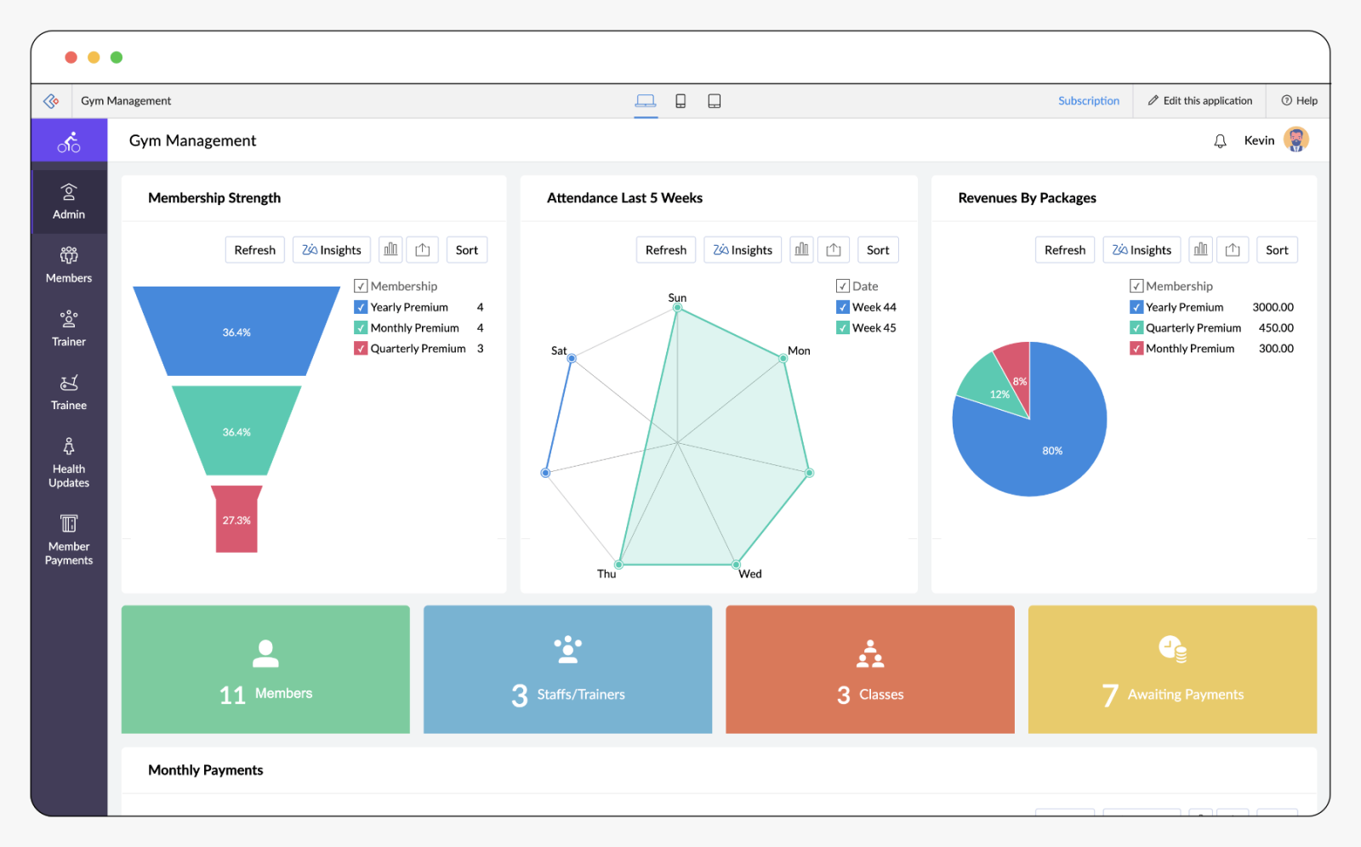Open Sort in Attendance panel
Image resolution: width=1361 pixels, height=847 pixels.
coord(878,250)
